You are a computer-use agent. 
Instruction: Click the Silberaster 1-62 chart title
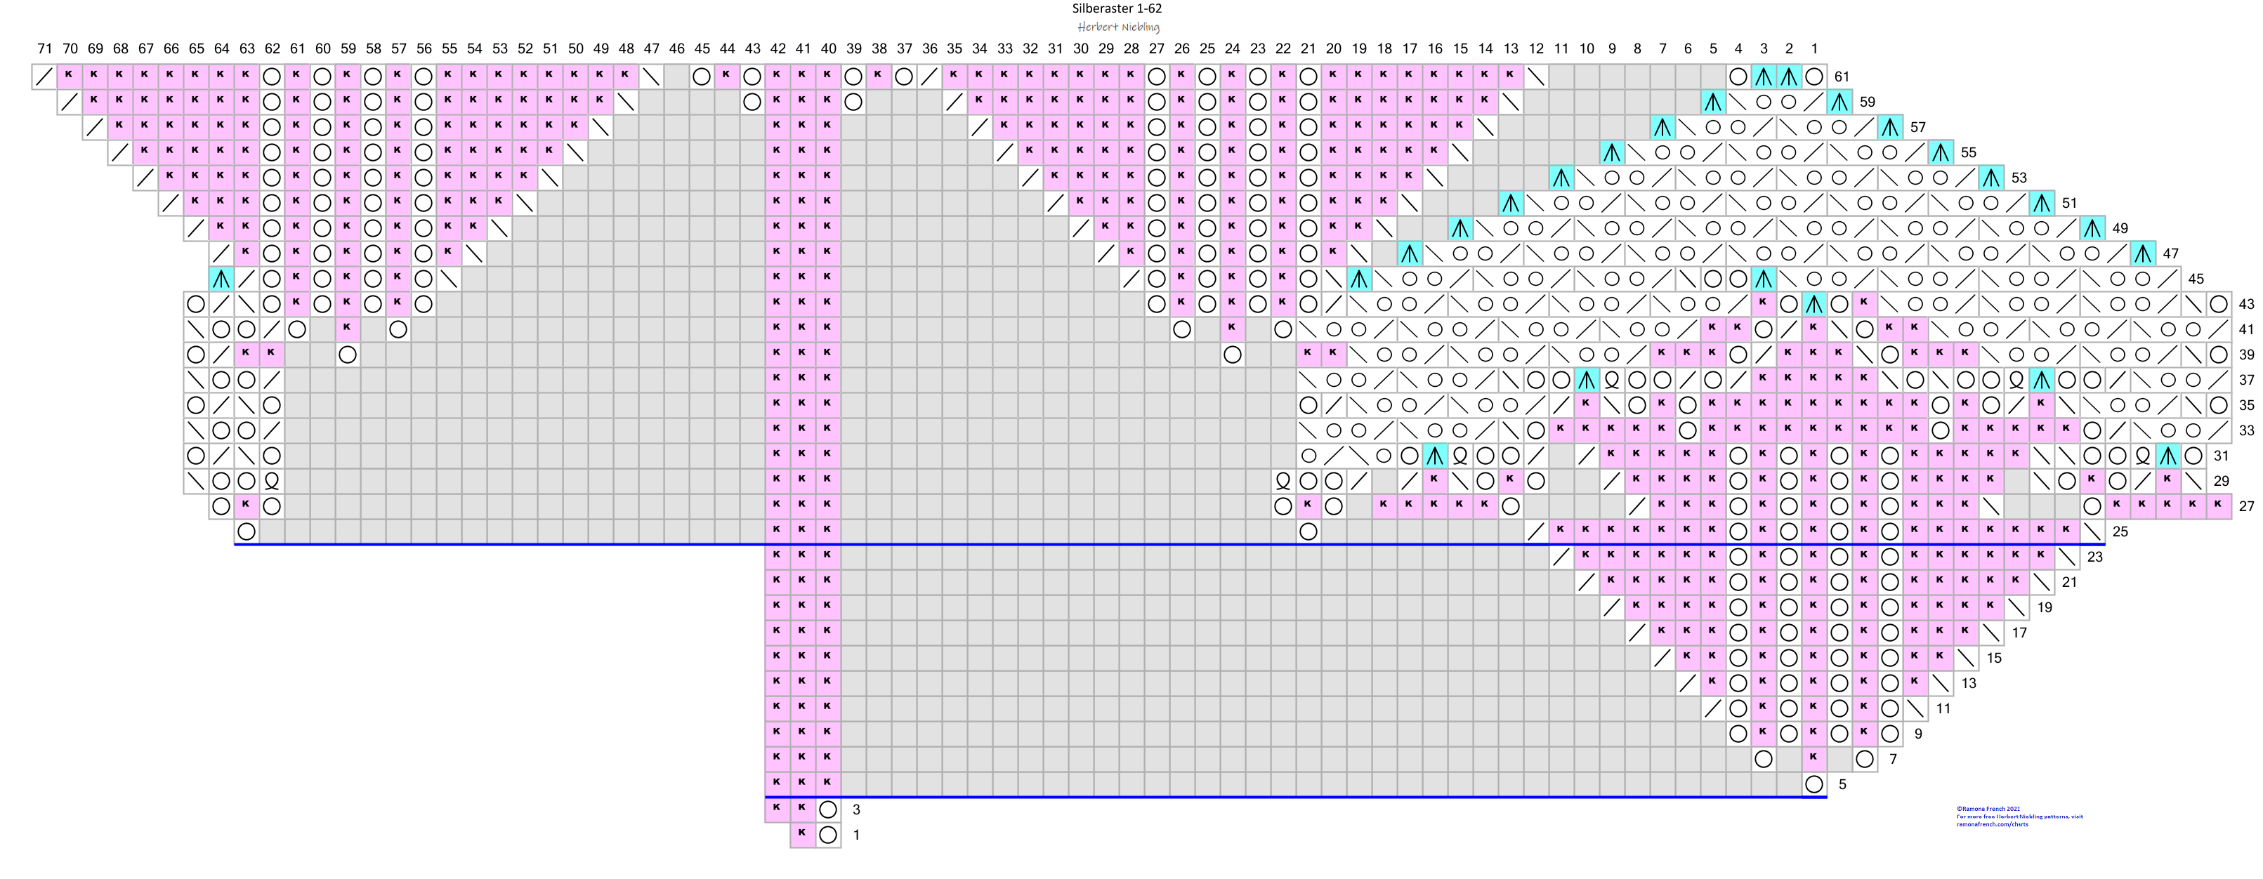[x=1117, y=9]
